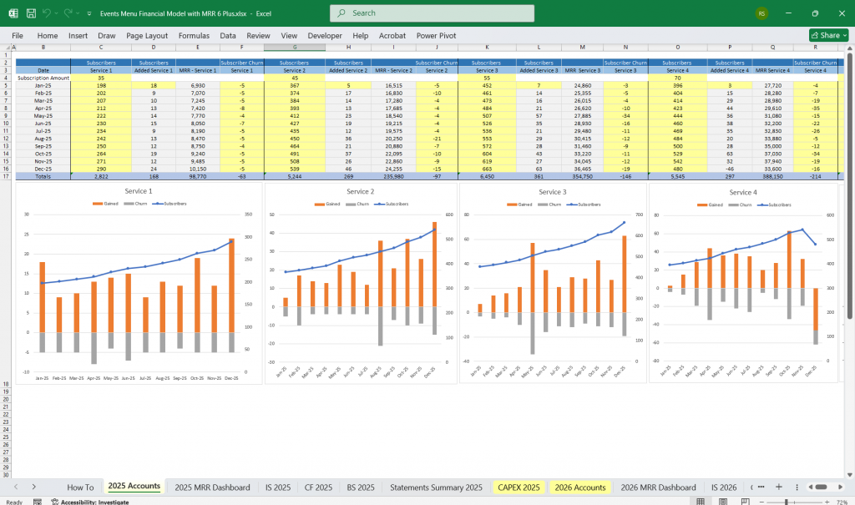Viewport: 855px width, 505px height.
Task: Expand the Customize Quick Access Toolbar dropdown
Action: coord(89,13)
